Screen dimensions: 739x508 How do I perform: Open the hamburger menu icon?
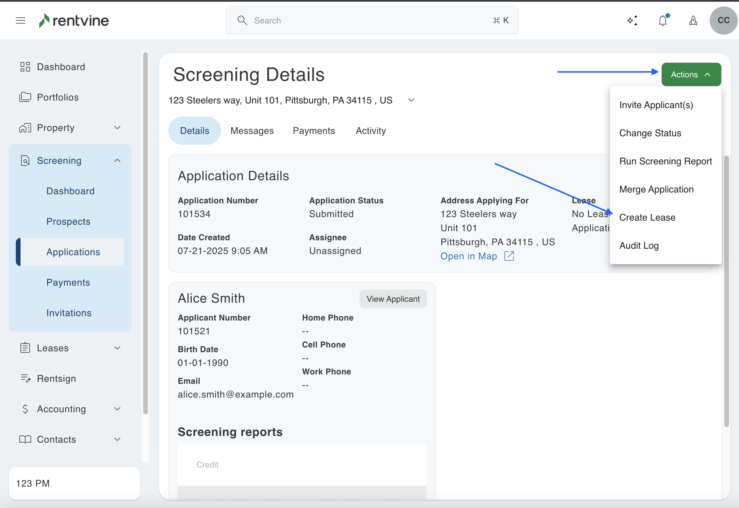tap(21, 21)
